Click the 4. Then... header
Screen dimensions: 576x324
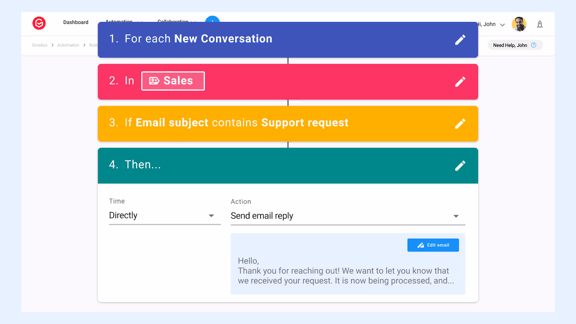(288, 166)
